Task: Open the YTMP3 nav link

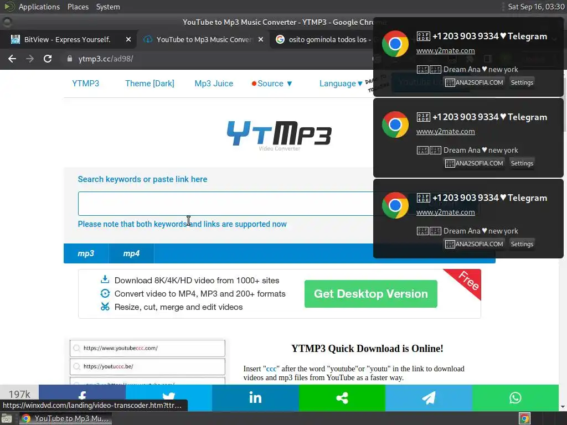Action: pos(85,84)
